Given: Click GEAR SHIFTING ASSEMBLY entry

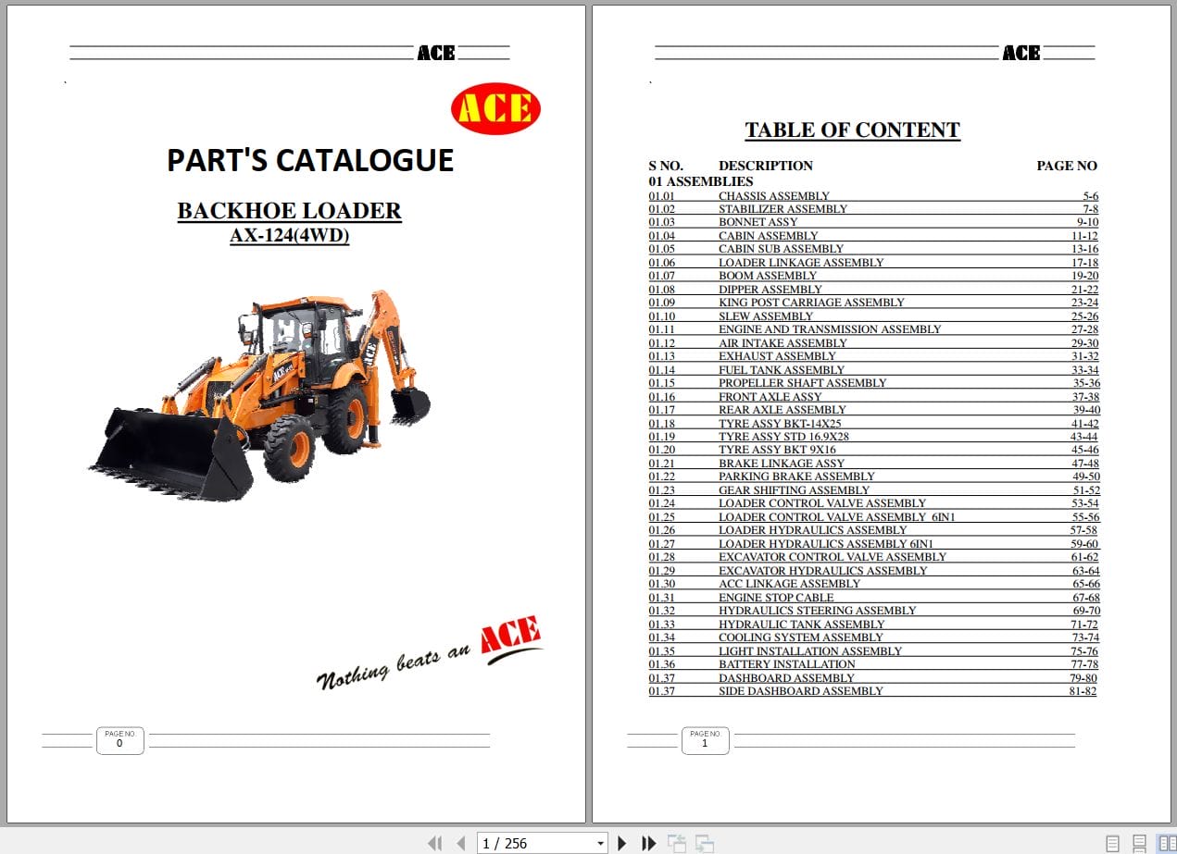Looking at the screenshot, I should pyautogui.click(x=794, y=490).
